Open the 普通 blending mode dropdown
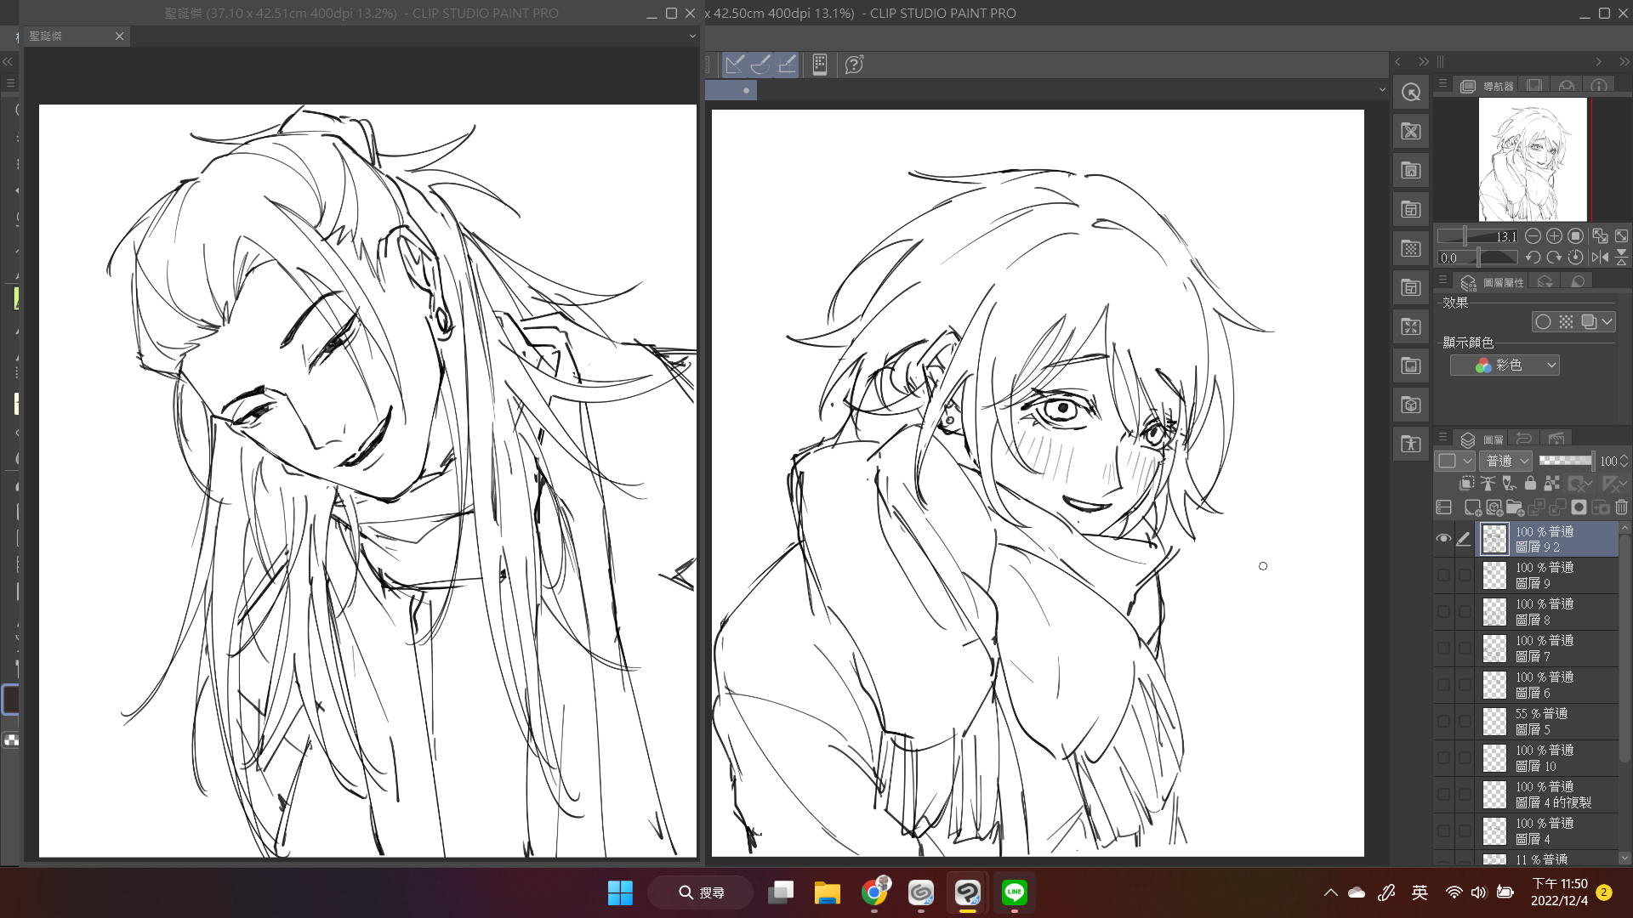Image resolution: width=1633 pixels, height=918 pixels. click(1506, 461)
